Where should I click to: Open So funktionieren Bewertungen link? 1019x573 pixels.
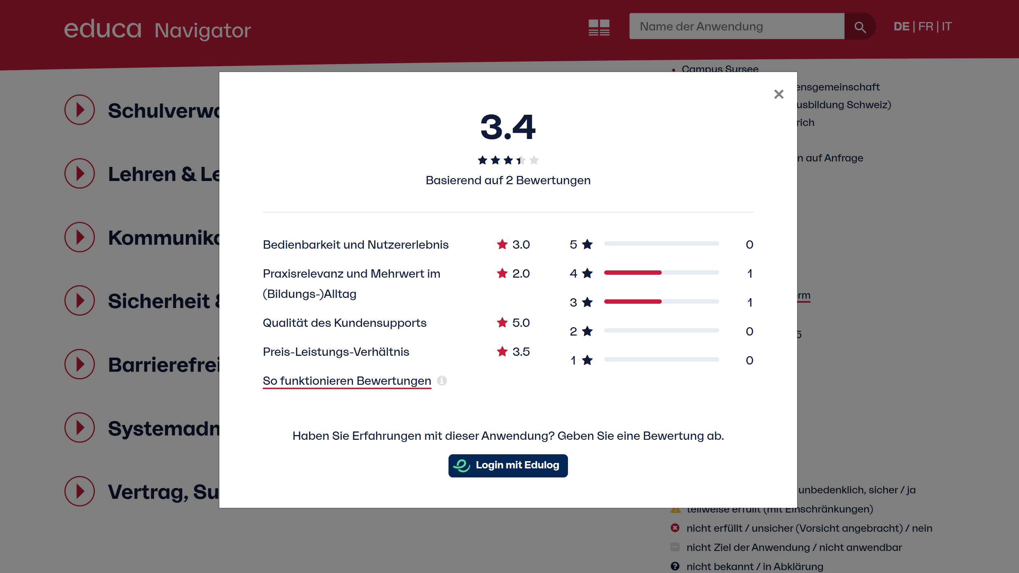346,381
